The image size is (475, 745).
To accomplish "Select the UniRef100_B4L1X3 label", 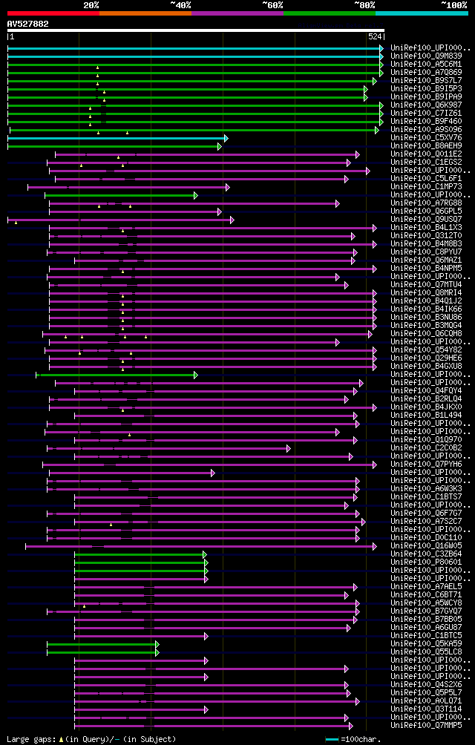I will [425, 227].
